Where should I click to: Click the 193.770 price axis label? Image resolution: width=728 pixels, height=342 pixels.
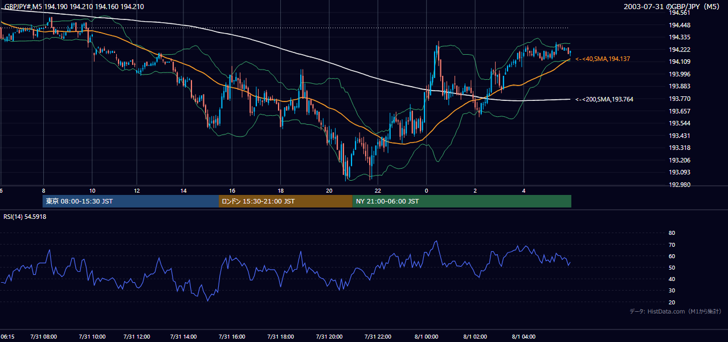click(679, 99)
